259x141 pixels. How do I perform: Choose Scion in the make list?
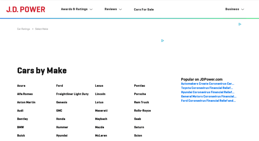[x=138, y=135]
